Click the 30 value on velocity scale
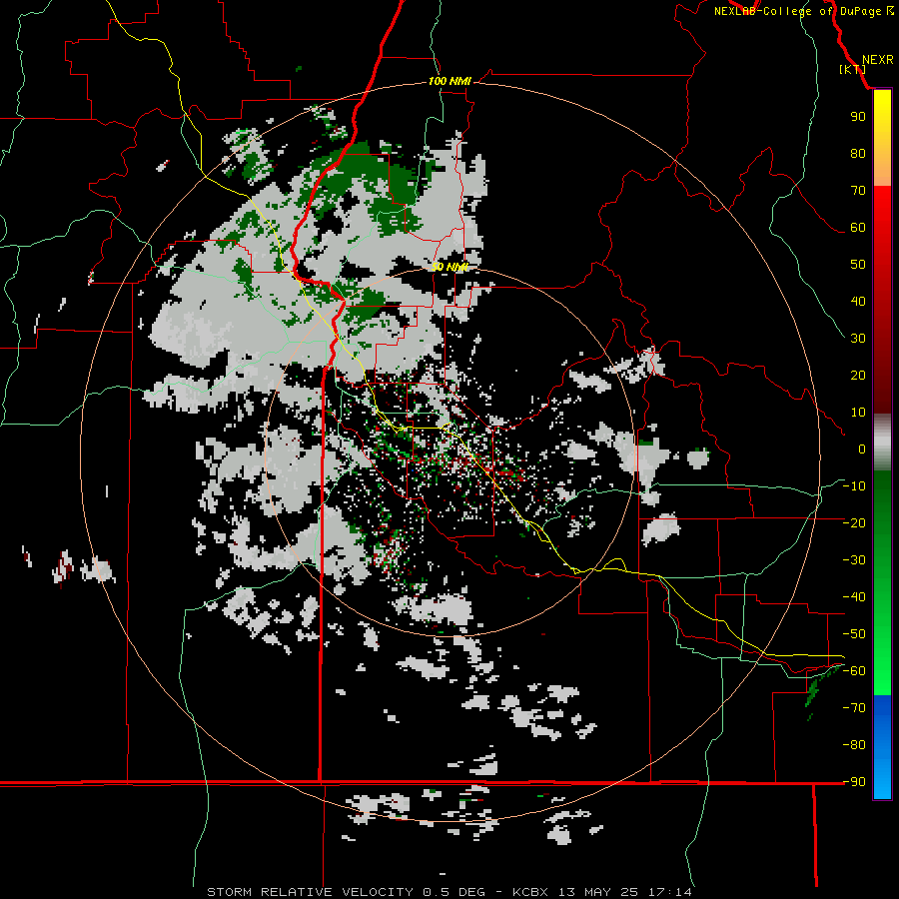 coord(858,339)
